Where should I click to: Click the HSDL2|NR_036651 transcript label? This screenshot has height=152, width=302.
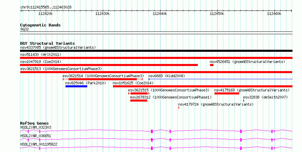(x=36, y=136)
